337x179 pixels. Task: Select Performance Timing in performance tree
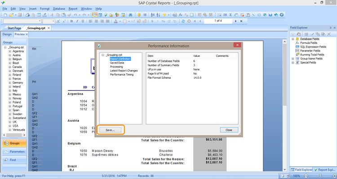(x=122, y=75)
